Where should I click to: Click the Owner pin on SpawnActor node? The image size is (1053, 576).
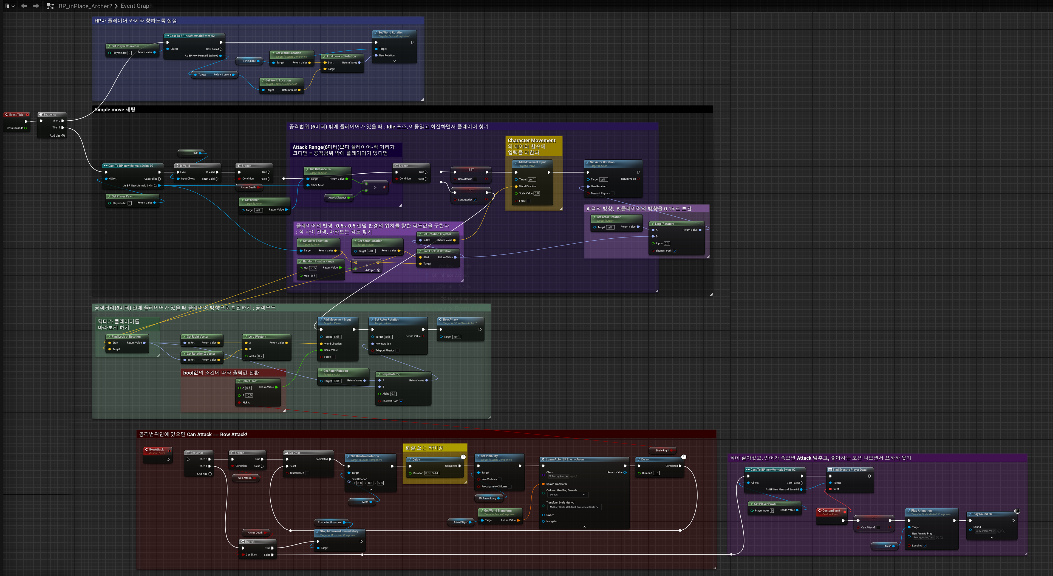point(544,515)
